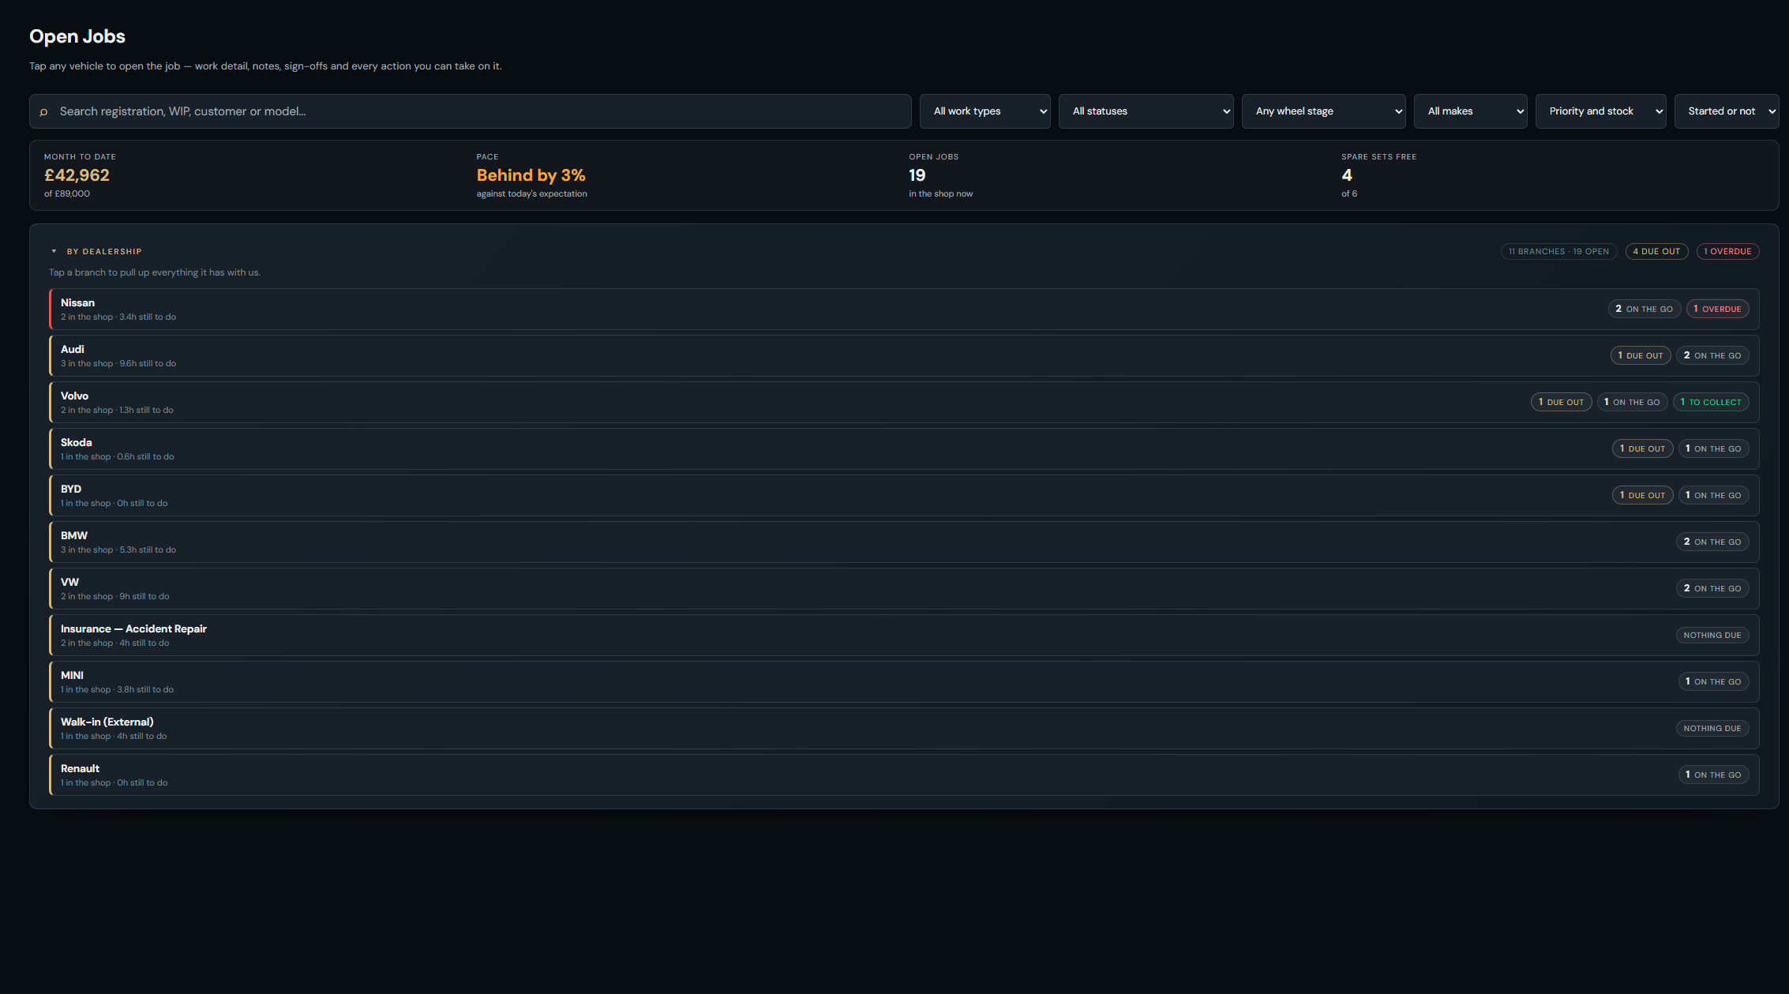
Task: Click Volvo's 1 Due Out badge
Action: 1561,402
